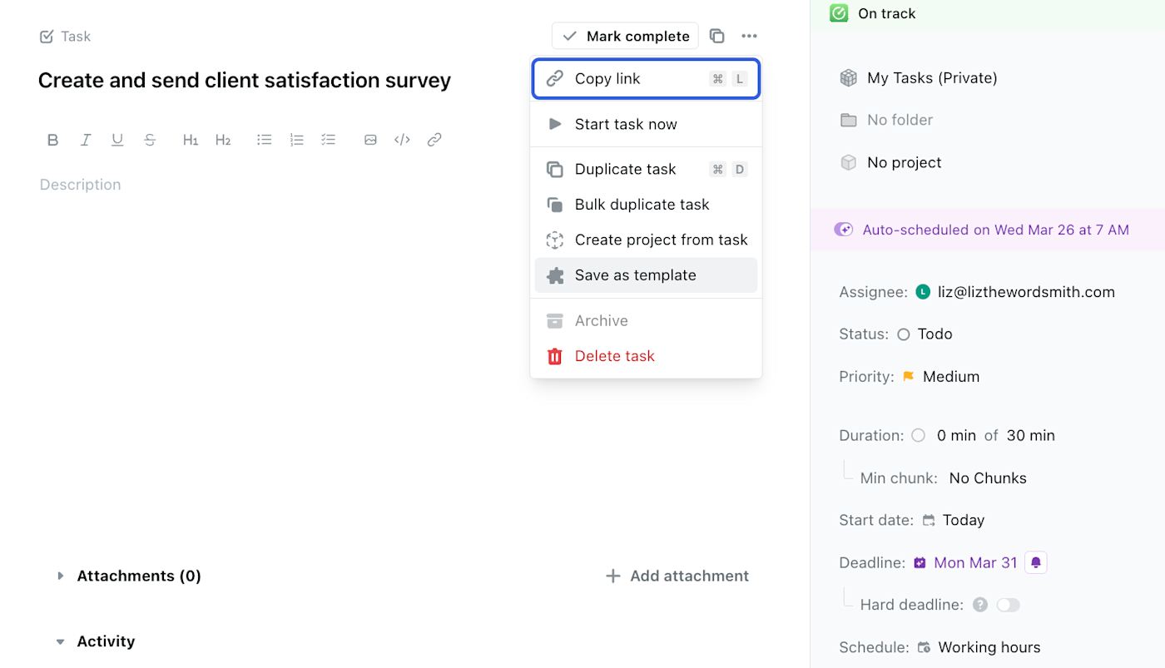Screen dimensions: 1165x668
Task: Expand the Attachments section
Action: [60, 576]
